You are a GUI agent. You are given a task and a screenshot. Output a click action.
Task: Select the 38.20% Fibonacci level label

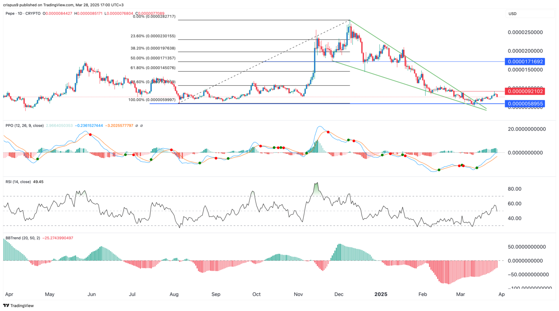coord(153,48)
